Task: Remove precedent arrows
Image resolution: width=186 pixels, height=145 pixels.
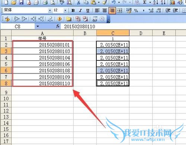Action: 24,19
